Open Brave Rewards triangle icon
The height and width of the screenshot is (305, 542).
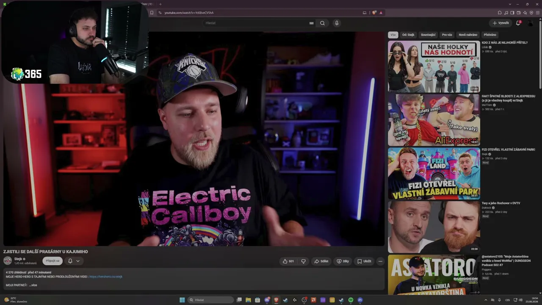(381, 13)
